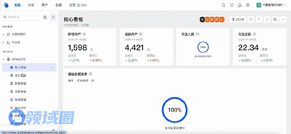Switch to the 分析 tab
291x134 pixels.
point(31,5)
